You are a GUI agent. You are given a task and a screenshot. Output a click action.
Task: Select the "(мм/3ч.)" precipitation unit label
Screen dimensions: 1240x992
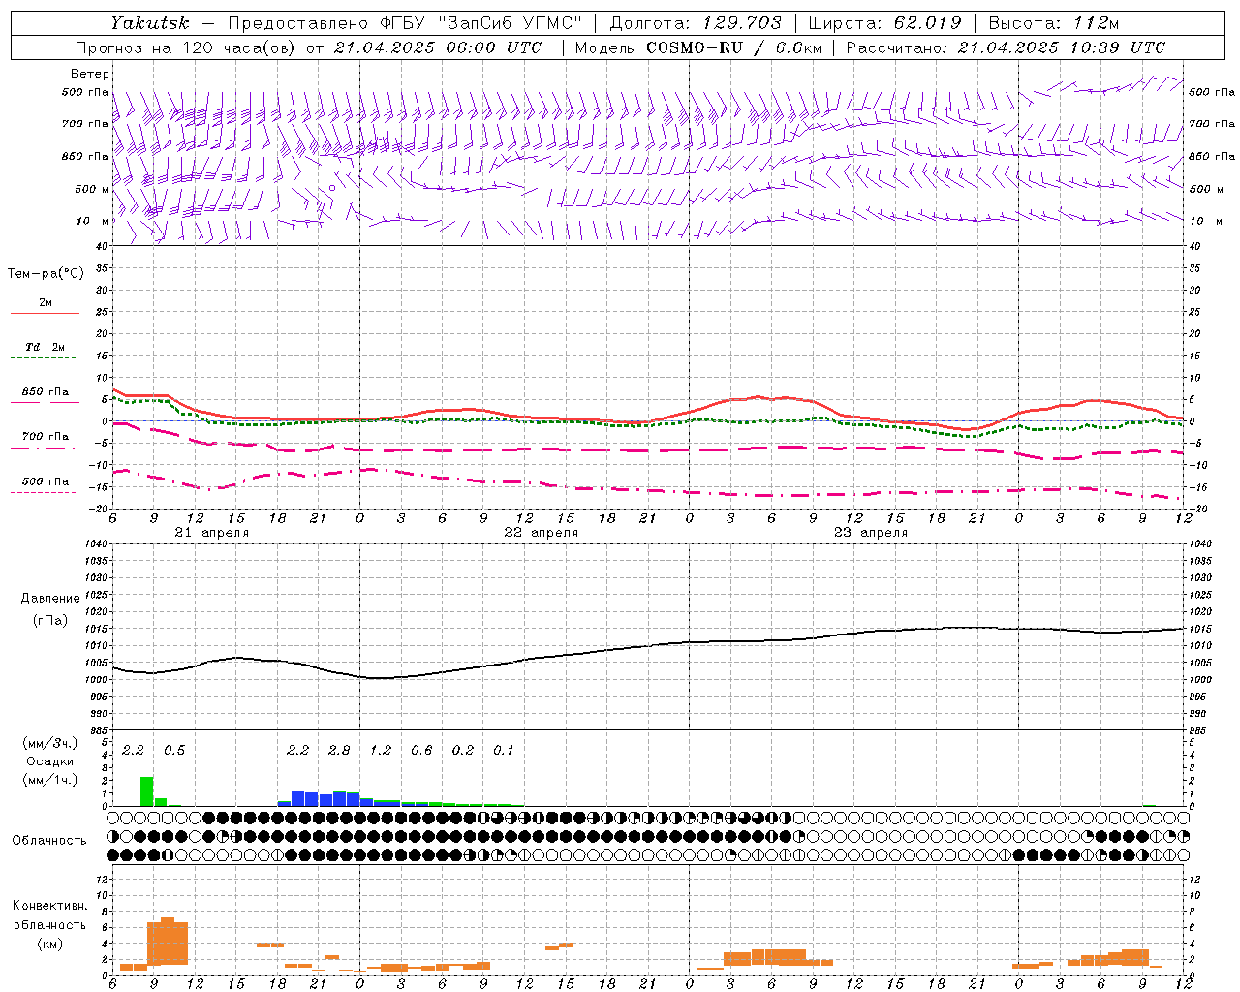coord(49,743)
